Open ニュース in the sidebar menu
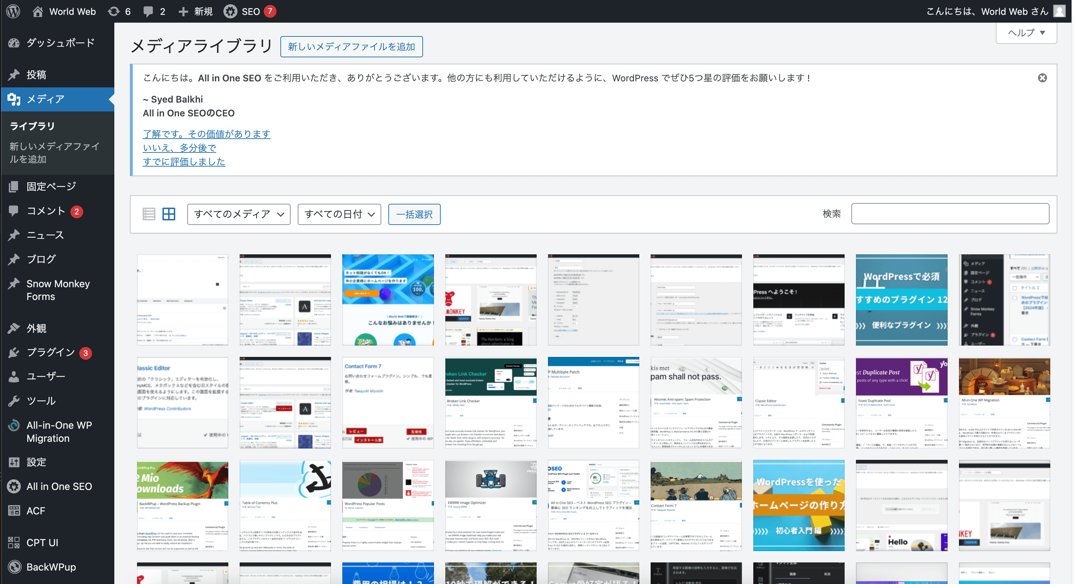The width and height of the screenshot is (1074, 584). [x=45, y=235]
